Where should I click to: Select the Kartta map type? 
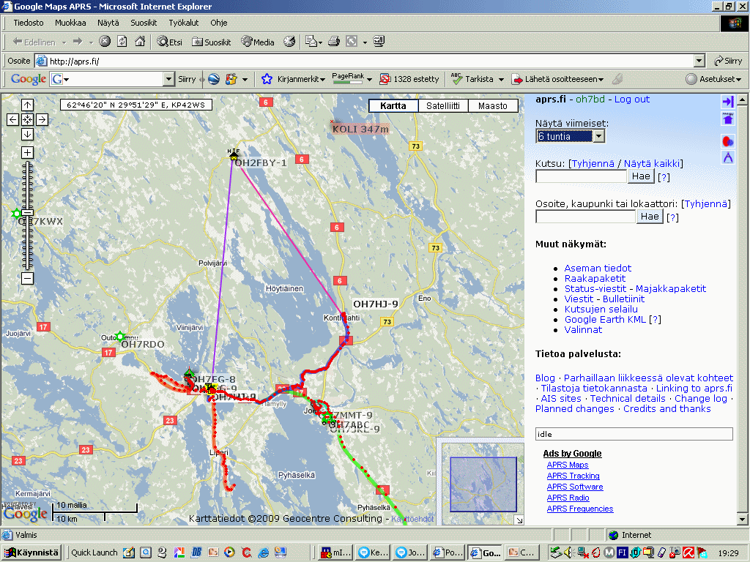click(x=393, y=106)
